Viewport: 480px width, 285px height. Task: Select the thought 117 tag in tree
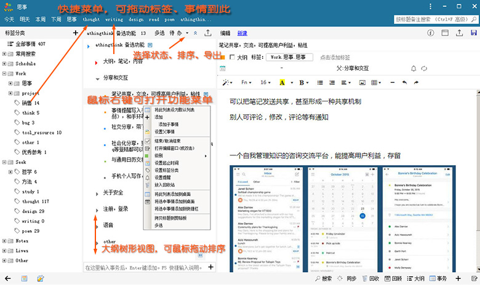point(35,201)
